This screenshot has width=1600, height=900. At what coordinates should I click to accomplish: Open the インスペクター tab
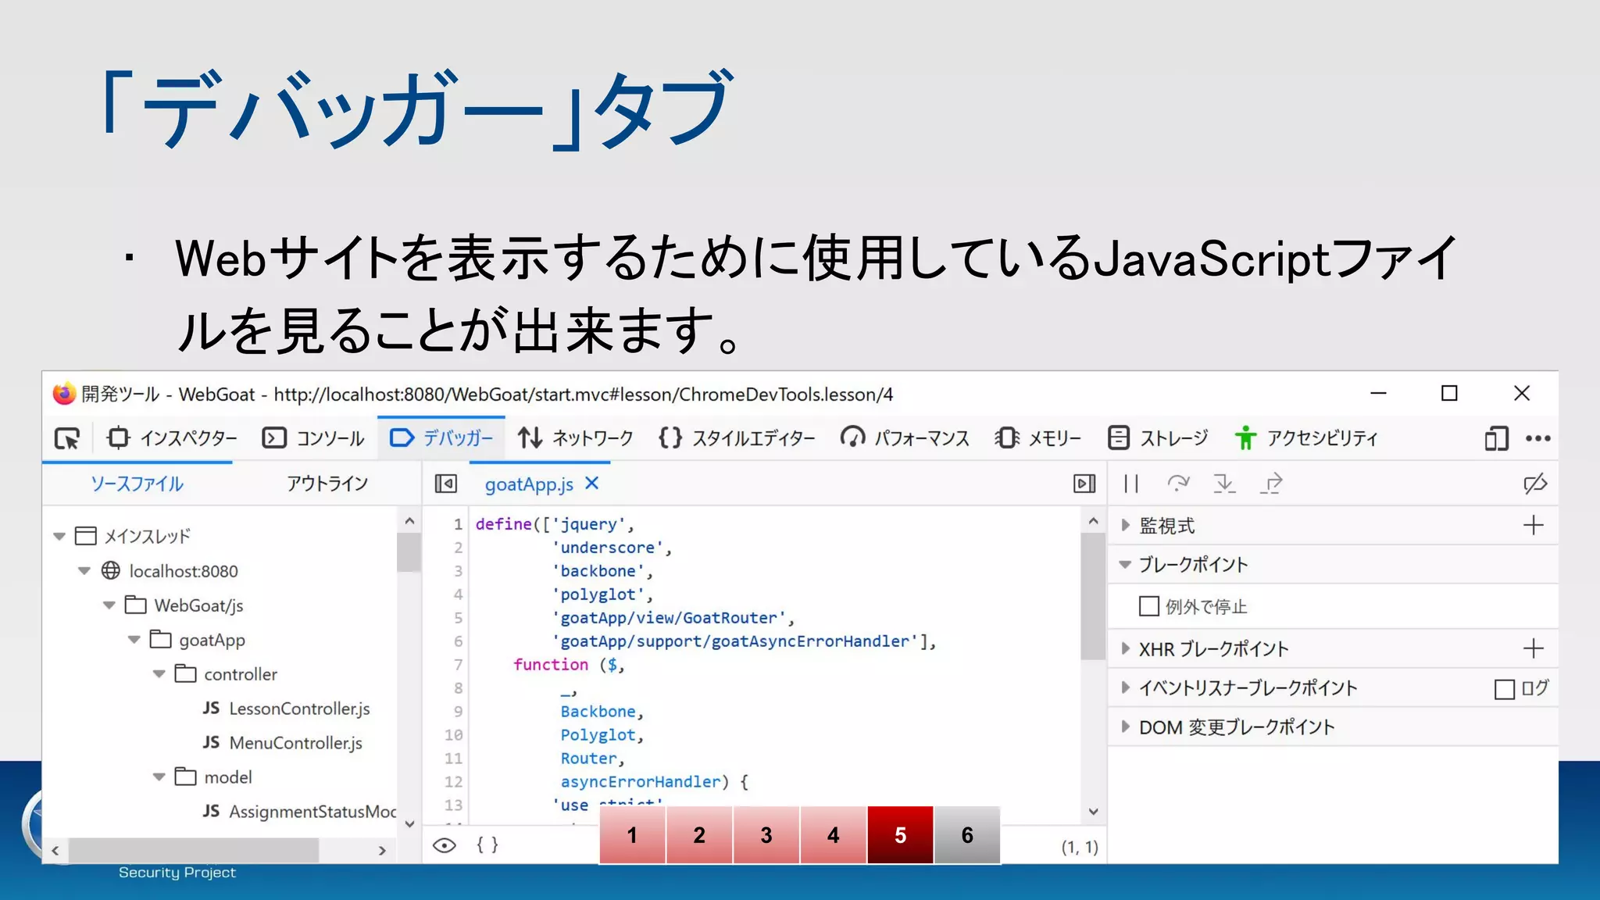point(172,438)
